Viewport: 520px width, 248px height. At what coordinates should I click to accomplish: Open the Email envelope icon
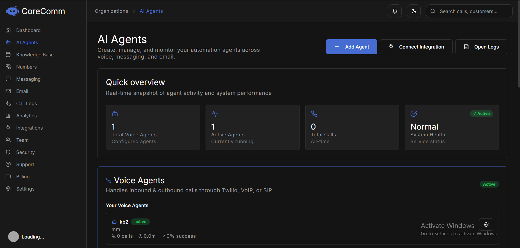click(8, 91)
